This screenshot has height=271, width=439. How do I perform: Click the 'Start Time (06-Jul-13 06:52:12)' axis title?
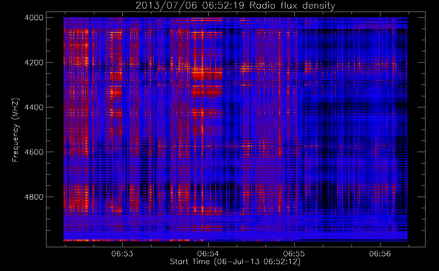click(x=235, y=262)
